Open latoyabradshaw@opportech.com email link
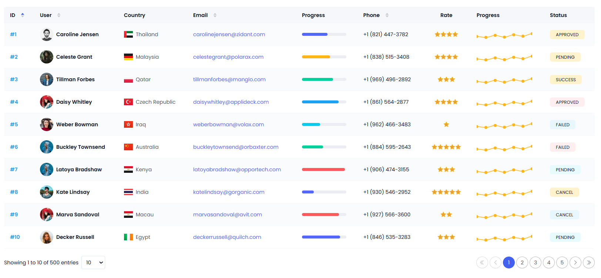Viewport: 601px width, 278px height. coord(237,169)
